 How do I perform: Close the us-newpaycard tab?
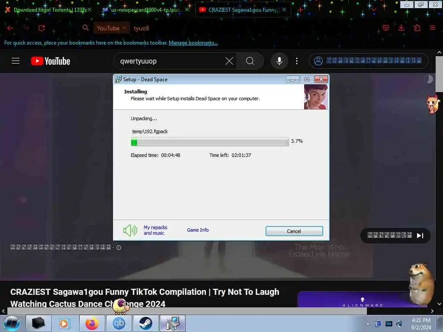[x=187, y=10]
